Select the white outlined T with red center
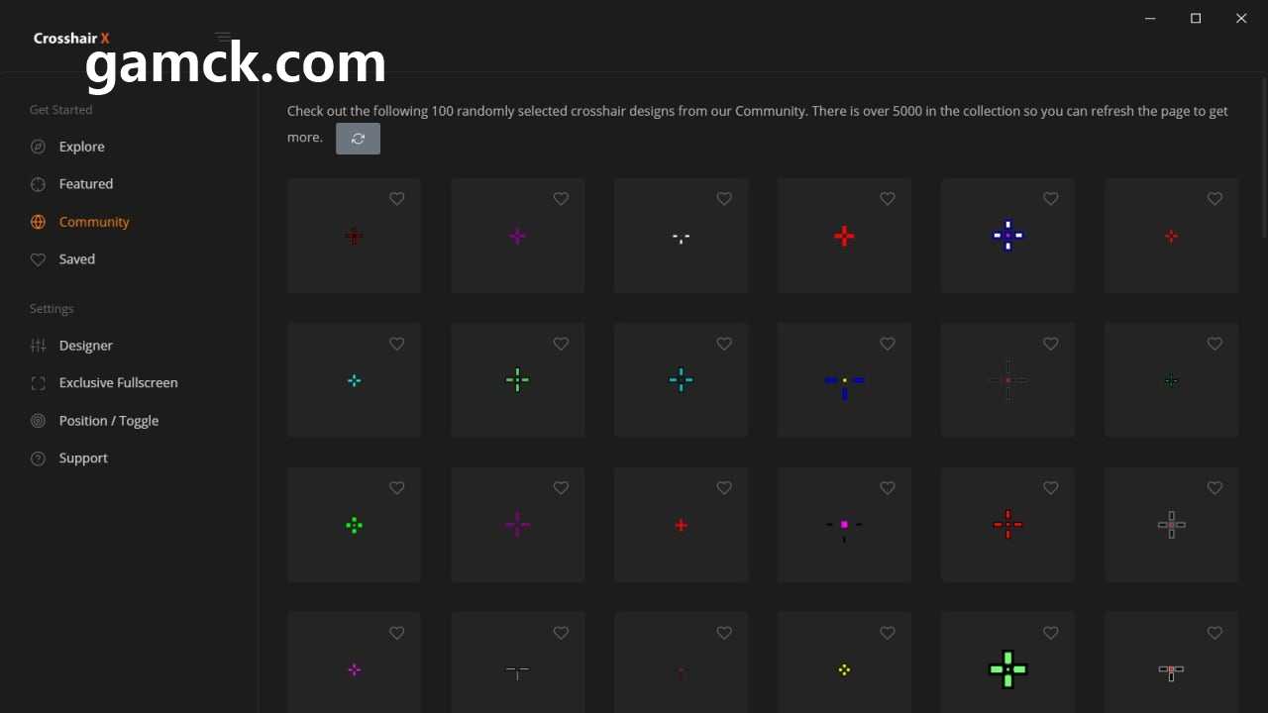This screenshot has width=1268, height=713. pyautogui.click(x=1171, y=662)
